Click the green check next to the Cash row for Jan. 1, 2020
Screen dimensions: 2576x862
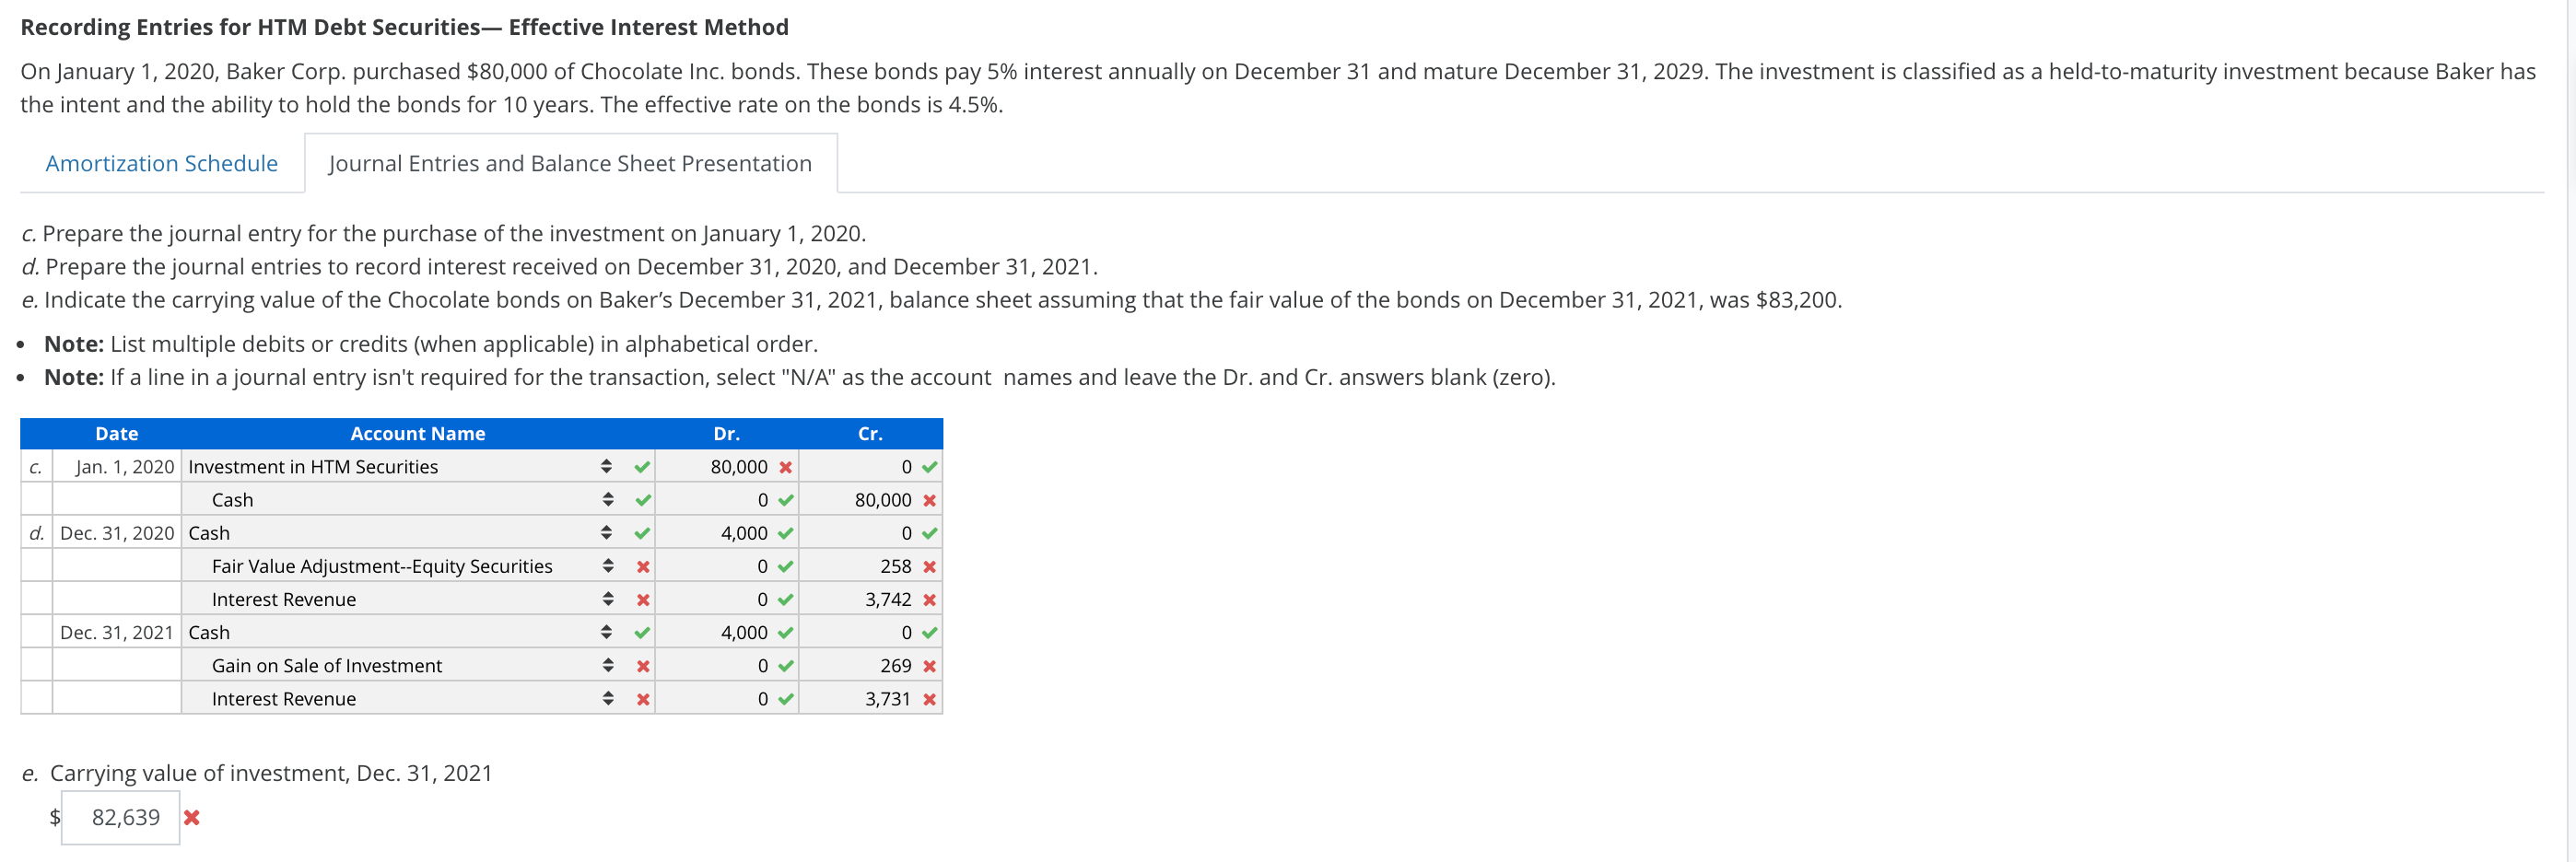[x=642, y=499]
